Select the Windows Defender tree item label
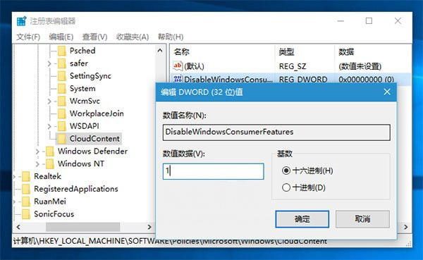 click(92, 151)
